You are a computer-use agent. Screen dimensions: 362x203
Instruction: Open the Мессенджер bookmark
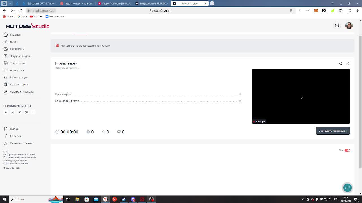point(55,17)
